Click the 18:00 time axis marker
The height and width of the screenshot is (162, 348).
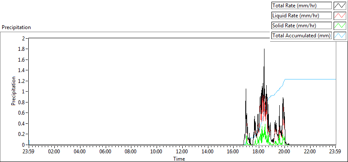click(259, 152)
